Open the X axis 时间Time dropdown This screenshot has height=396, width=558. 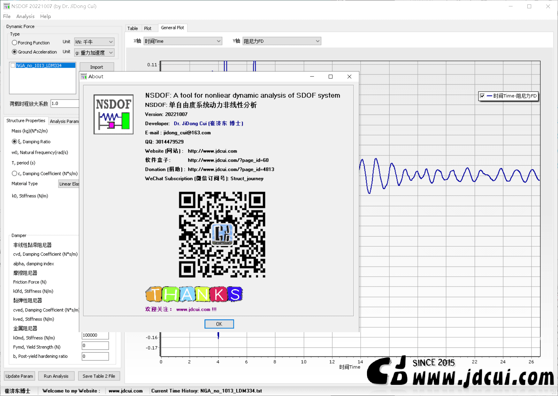coord(183,41)
